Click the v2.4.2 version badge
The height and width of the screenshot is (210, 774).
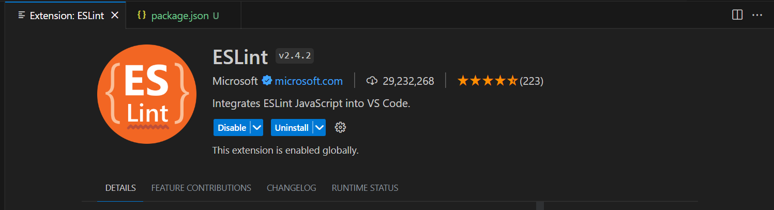tap(295, 55)
